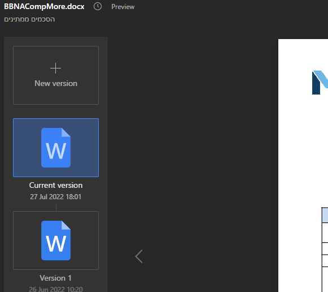
Task: Collapse the versions panel with left chevron
Action: click(139, 256)
